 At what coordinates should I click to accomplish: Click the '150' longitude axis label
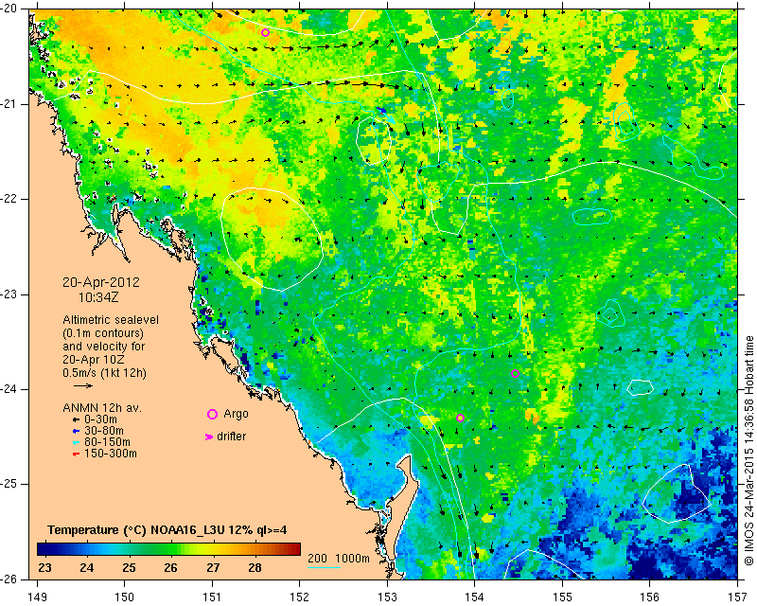[x=125, y=597]
